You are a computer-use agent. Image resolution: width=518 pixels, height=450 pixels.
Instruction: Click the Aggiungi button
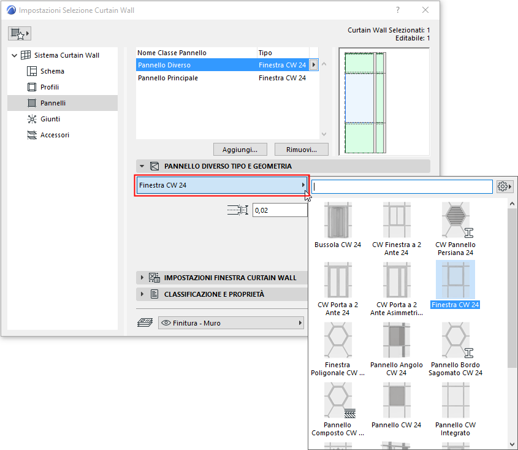[x=240, y=150]
